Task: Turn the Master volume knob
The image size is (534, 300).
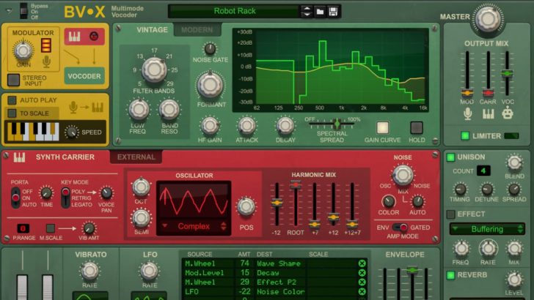Action: point(488,19)
